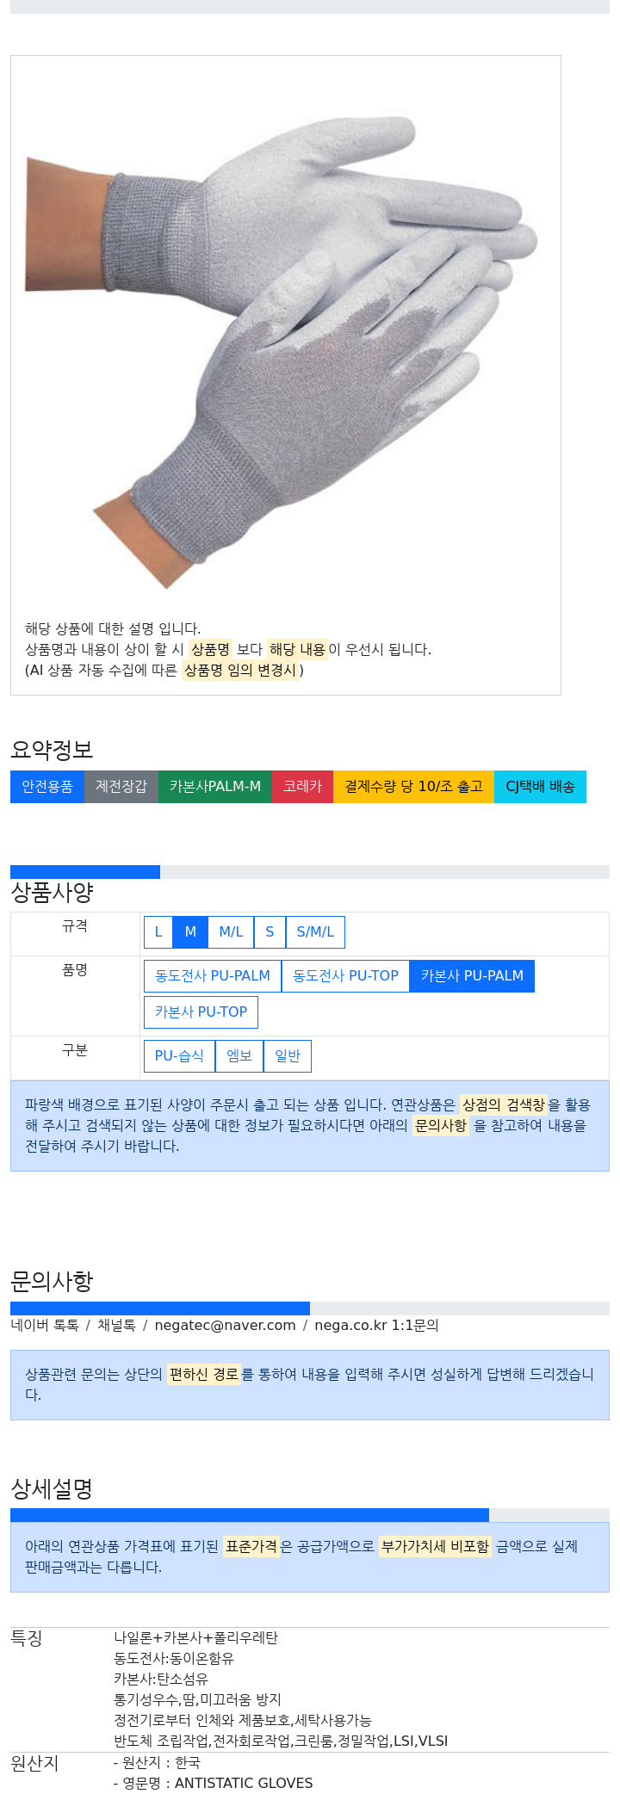Click the yellow 결제수량 당 10/조 출고 badge
Screen dimensions: 620x1794
coord(413,787)
